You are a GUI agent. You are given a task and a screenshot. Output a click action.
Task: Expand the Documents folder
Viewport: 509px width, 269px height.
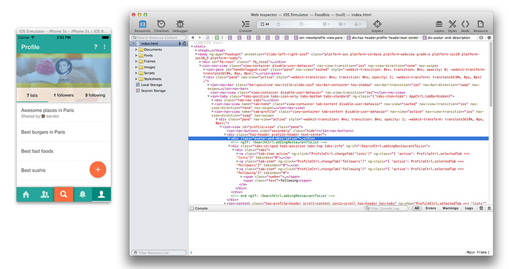click(137, 50)
